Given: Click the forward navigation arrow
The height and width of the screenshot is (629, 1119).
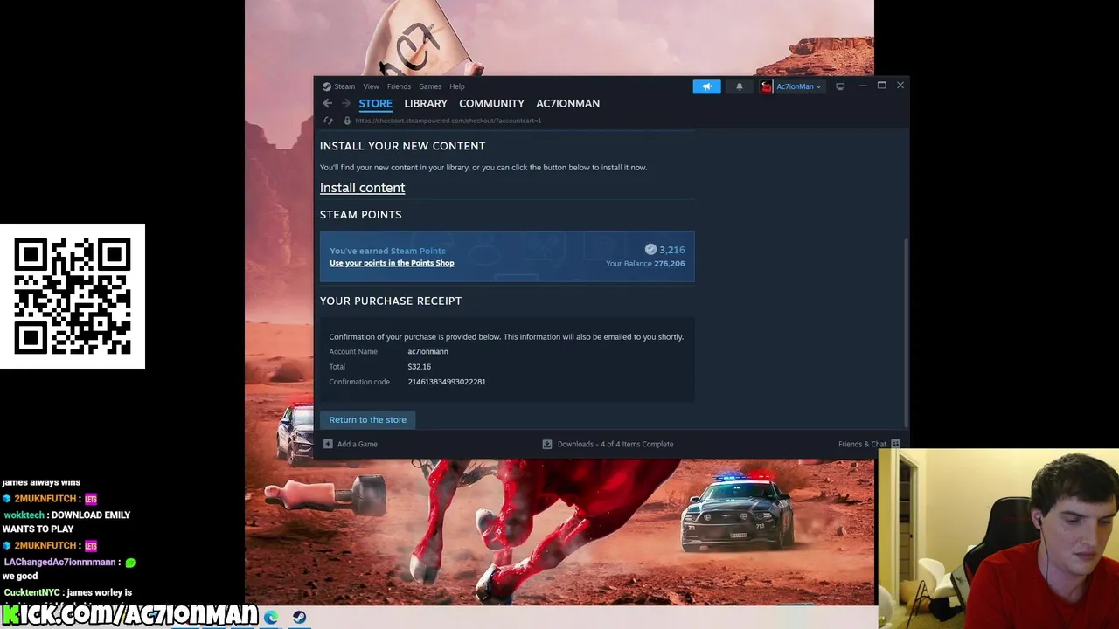Looking at the screenshot, I should tap(345, 103).
